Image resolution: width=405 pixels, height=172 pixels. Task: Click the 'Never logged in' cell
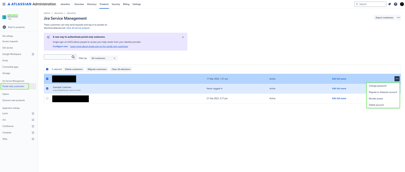pyautogui.click(x=215, y=88)
